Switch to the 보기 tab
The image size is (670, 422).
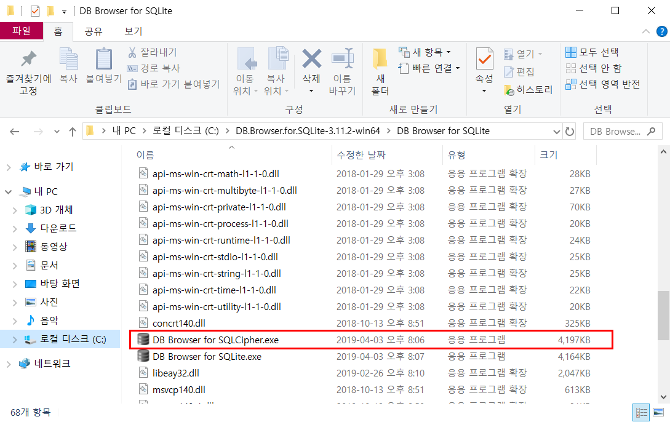[134, 31]
